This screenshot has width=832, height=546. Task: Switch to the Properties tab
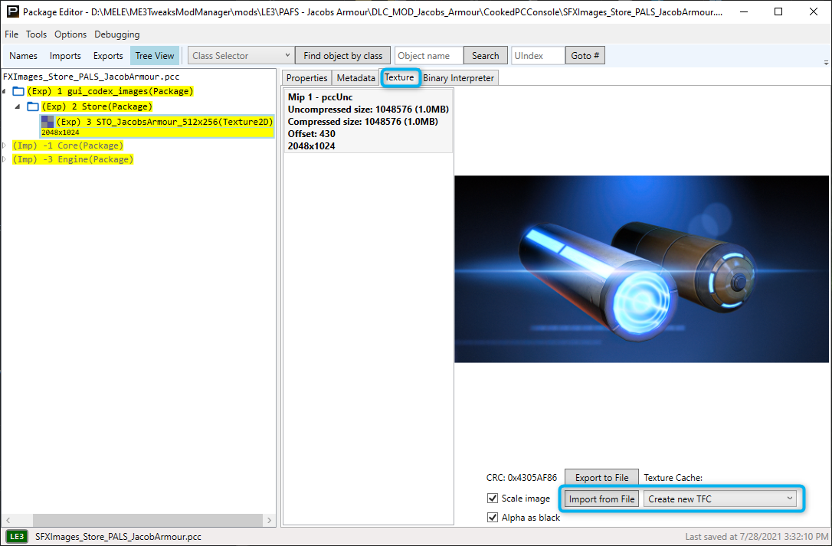306,78
